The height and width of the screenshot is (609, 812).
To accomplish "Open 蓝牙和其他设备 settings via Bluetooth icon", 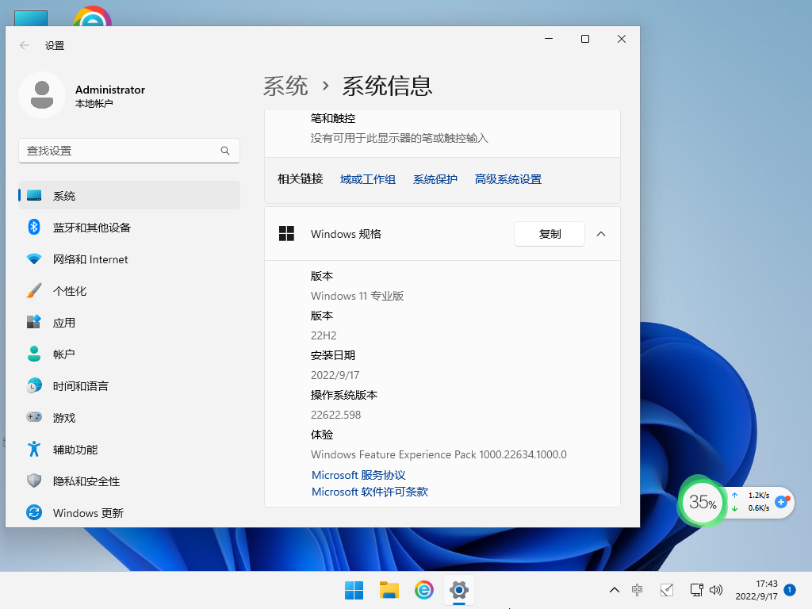I will (x=33, y=228).
